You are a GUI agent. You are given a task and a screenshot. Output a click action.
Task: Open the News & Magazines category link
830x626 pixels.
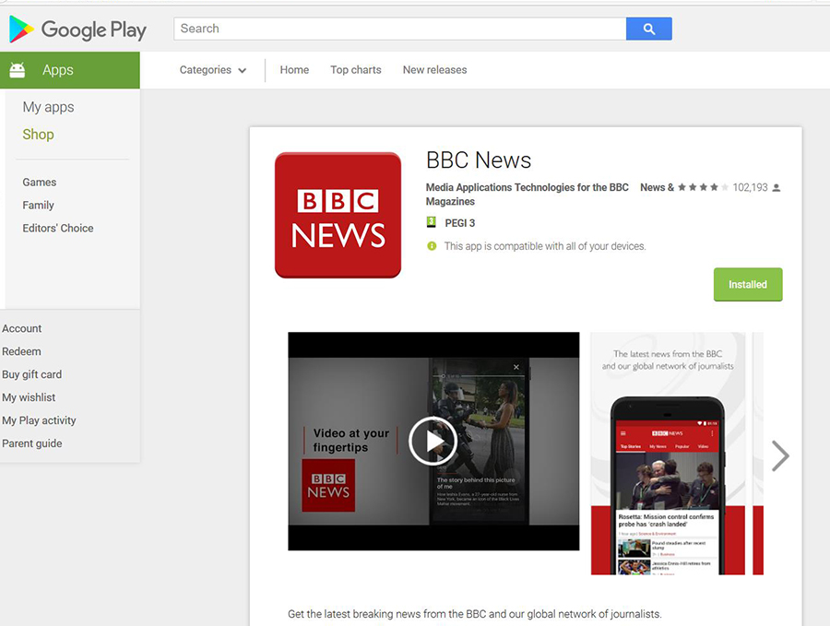[657, 187]
